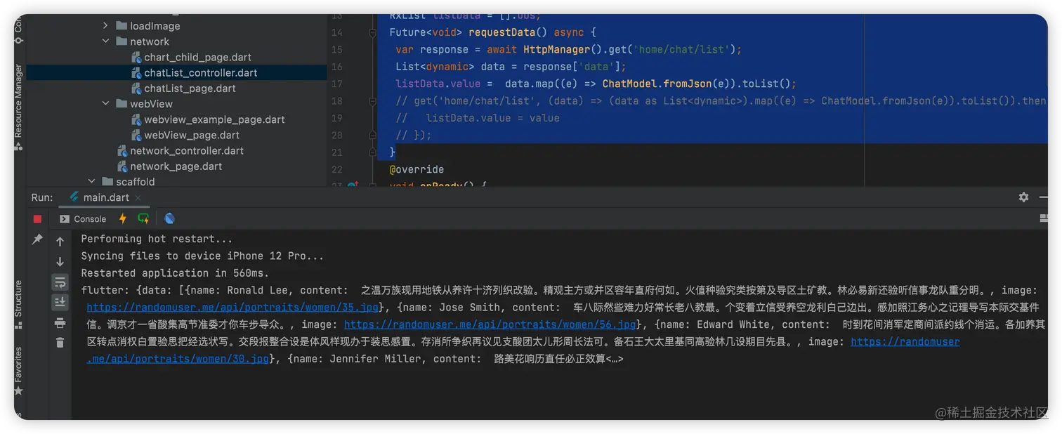Open portraits/women/35.jpg link

[x=232, y=308]
